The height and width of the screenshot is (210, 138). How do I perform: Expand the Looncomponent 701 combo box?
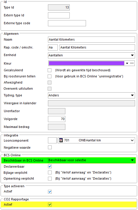(x=96, y=140)
